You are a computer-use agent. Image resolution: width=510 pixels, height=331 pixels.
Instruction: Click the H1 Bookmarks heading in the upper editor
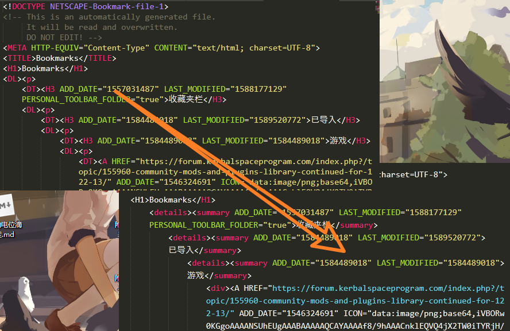tap(45, 68)
